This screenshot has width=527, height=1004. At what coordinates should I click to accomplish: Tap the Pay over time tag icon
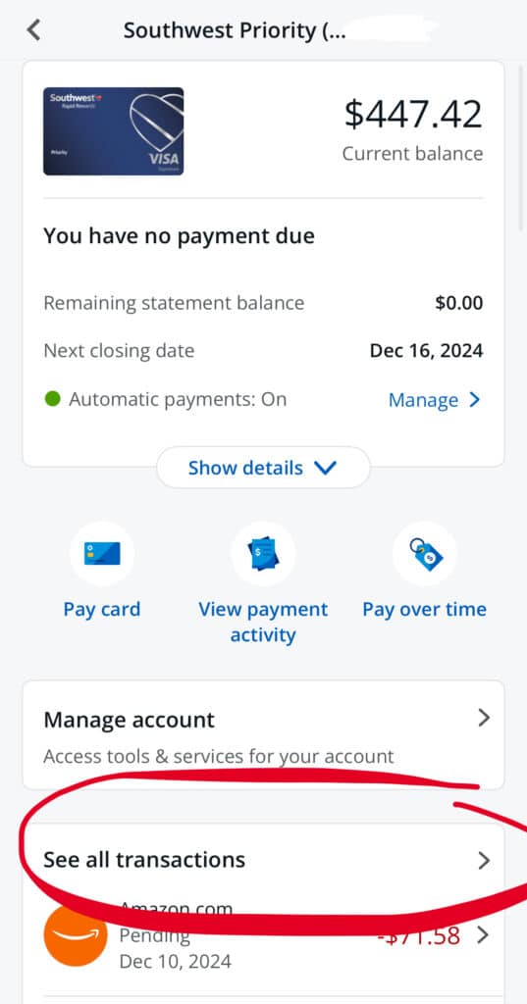click(424, 553)
